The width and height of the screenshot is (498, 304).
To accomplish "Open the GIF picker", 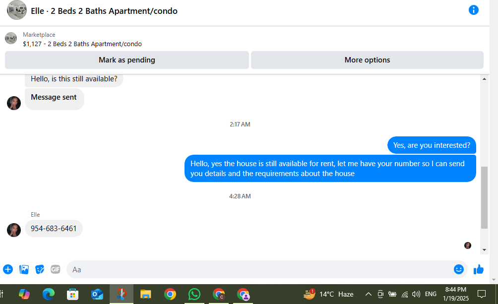I will tap(55, 269).
